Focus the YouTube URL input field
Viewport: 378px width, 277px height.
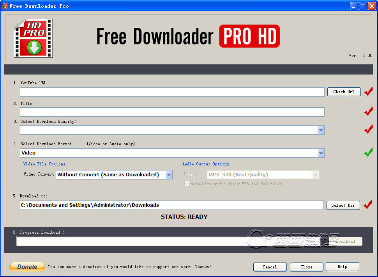[172, 92]
